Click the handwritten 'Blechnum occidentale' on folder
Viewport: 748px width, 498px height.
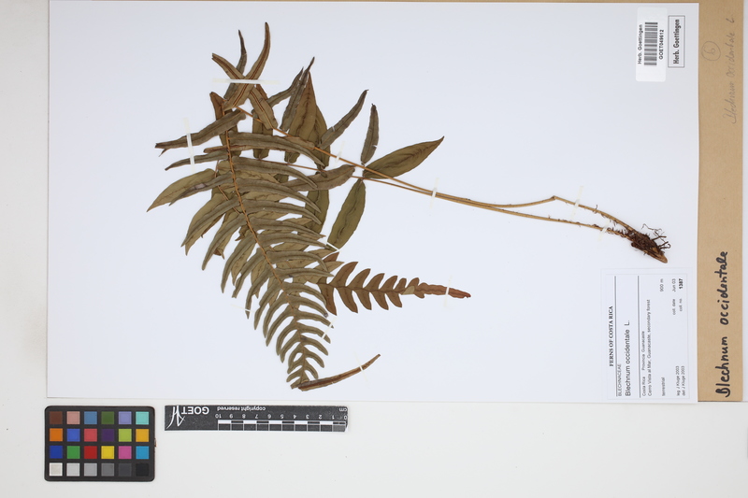click(723, 322)
